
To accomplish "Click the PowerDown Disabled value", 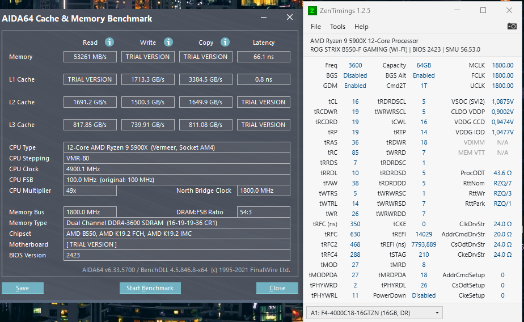I will 424,295.
